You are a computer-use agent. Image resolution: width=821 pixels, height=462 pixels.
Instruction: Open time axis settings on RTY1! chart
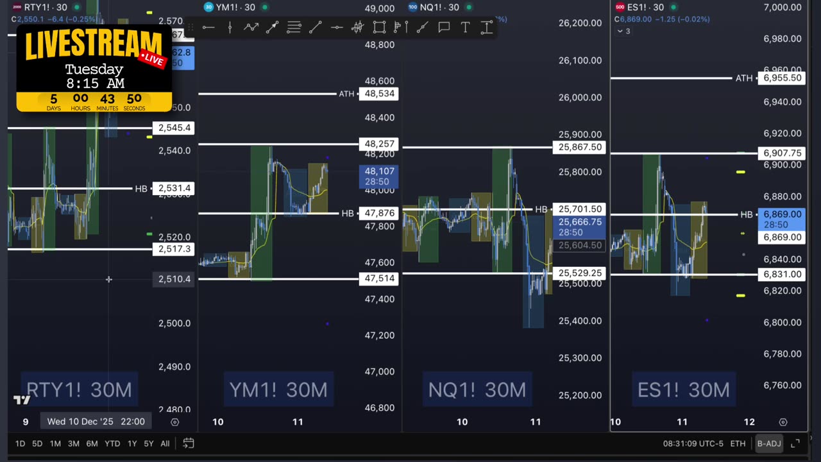coord(174,422)
